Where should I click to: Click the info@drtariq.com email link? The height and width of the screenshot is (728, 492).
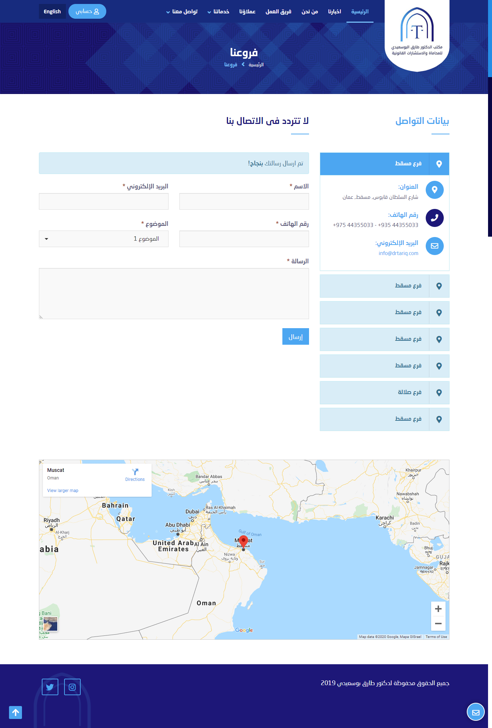point(398,253)
